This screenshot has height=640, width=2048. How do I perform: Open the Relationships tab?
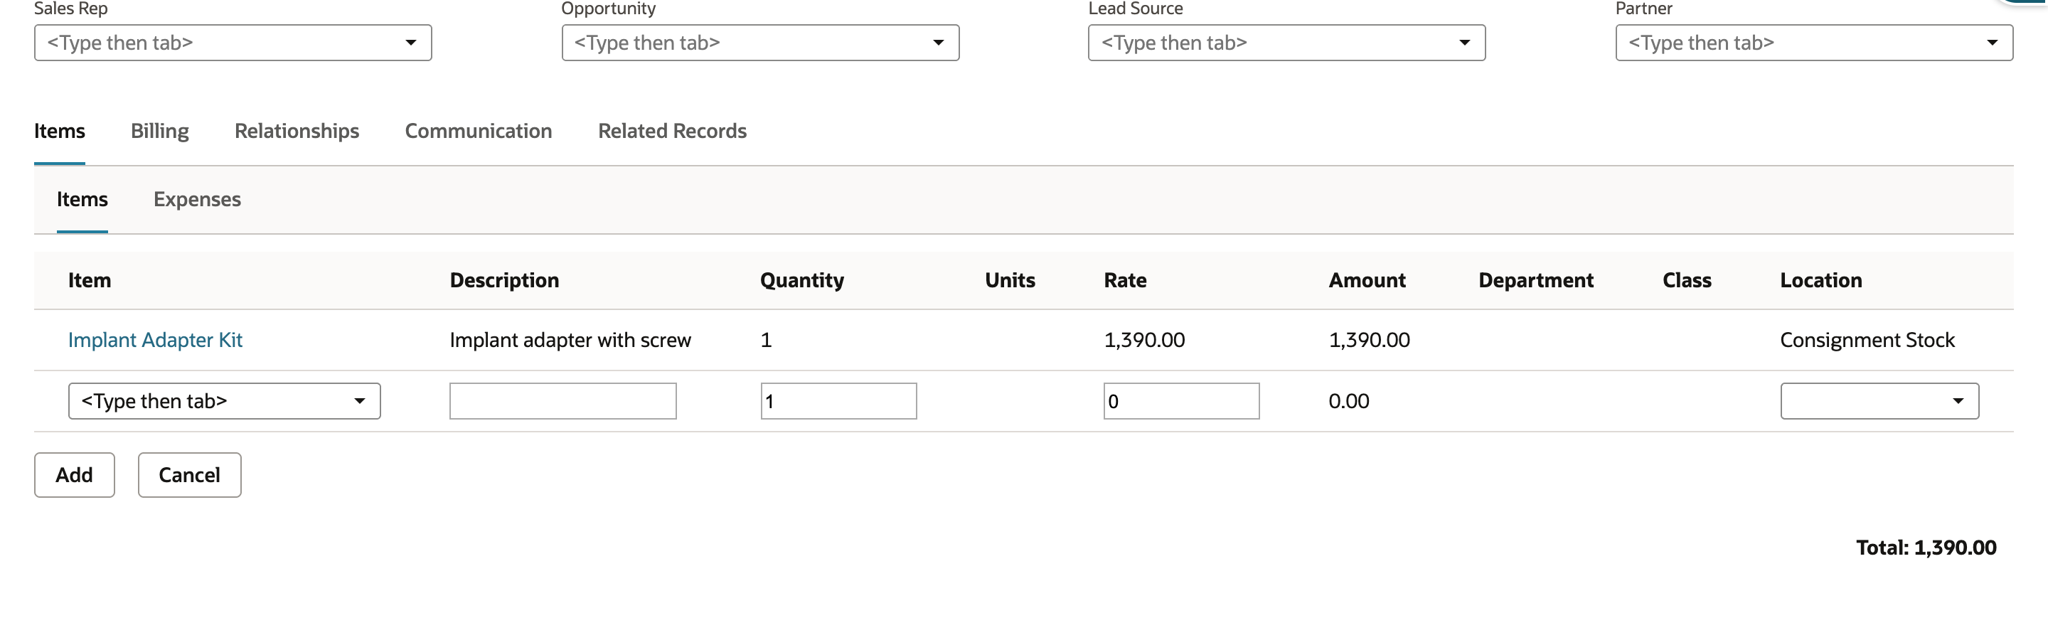297,131
